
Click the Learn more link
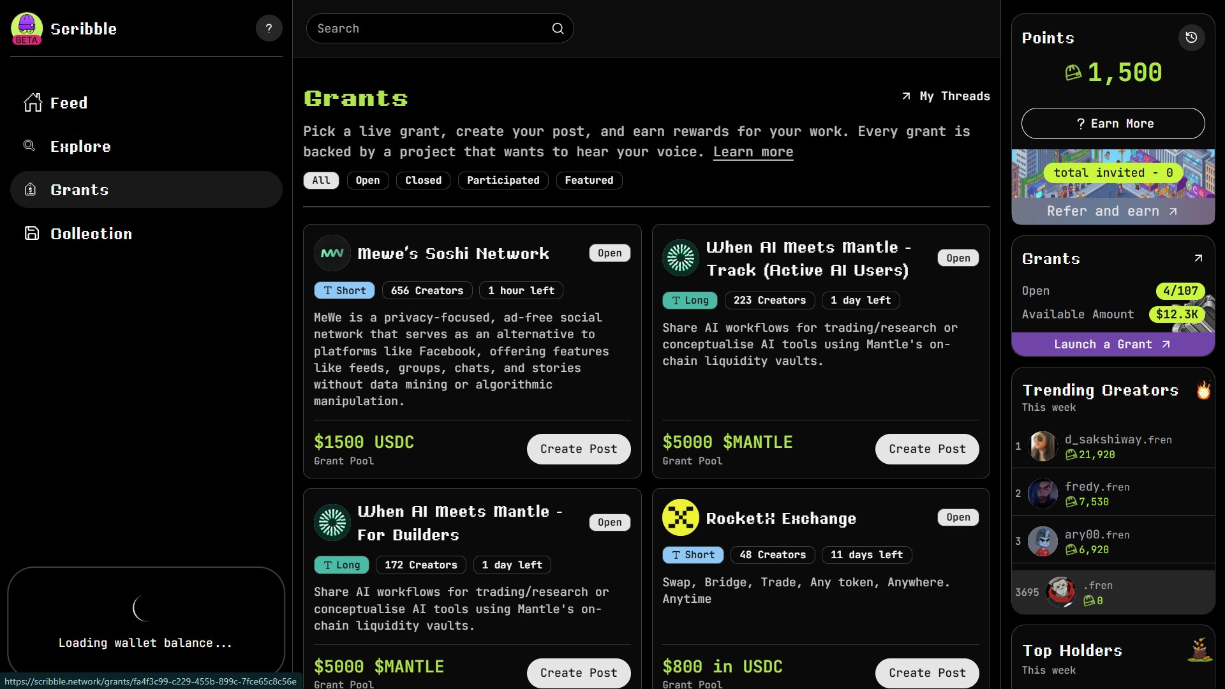(x=753, y=152)
